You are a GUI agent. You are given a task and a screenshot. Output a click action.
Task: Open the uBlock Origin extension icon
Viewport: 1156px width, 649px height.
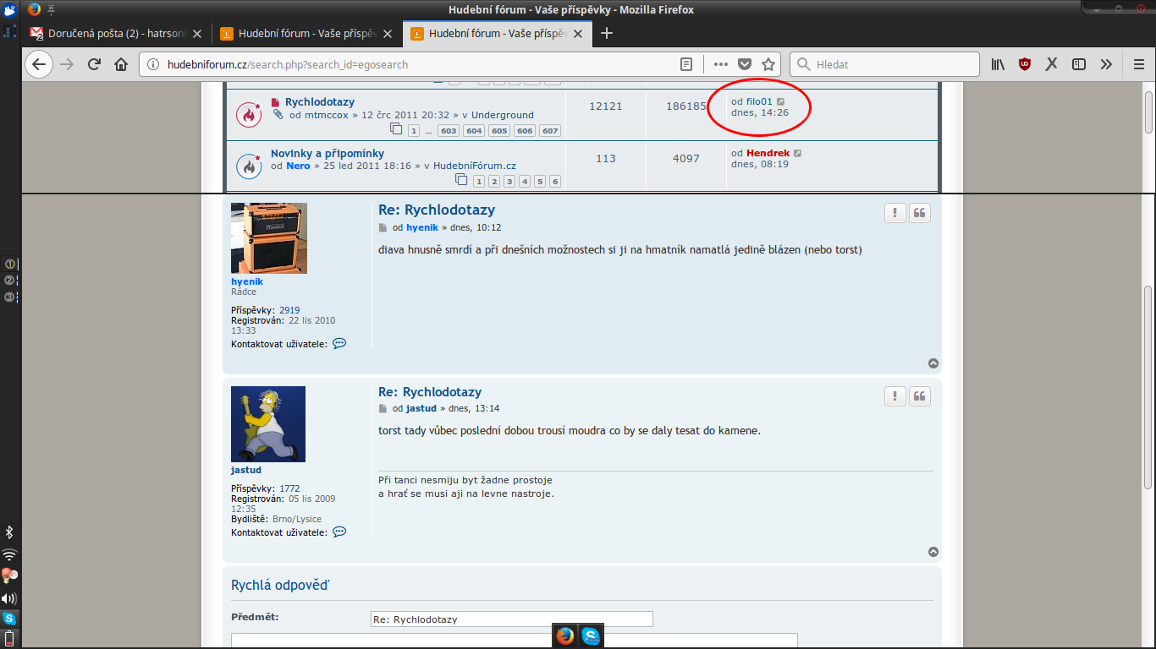pyautogui.click(x=1025, y=64)
